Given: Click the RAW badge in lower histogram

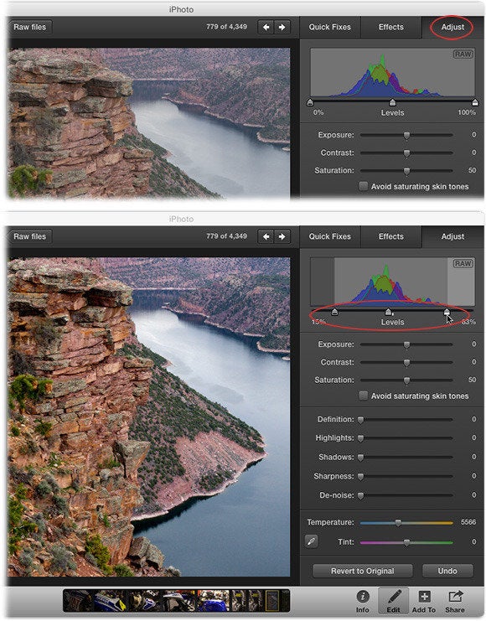Looking at the screenshot, I should [463, 263].
